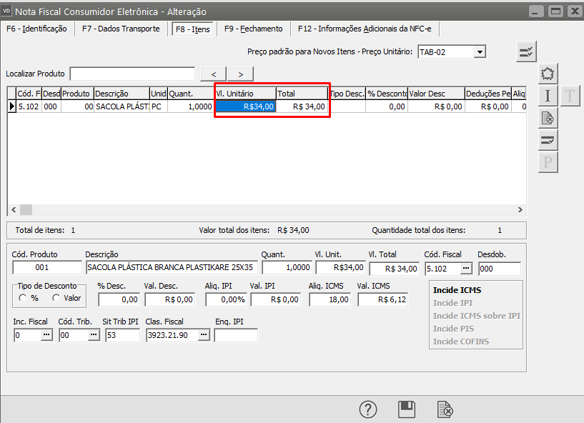Save the invoice with the floppy disk icon

407,409
